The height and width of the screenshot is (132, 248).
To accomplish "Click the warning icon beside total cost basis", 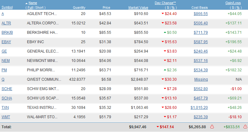I will [212, 127].
